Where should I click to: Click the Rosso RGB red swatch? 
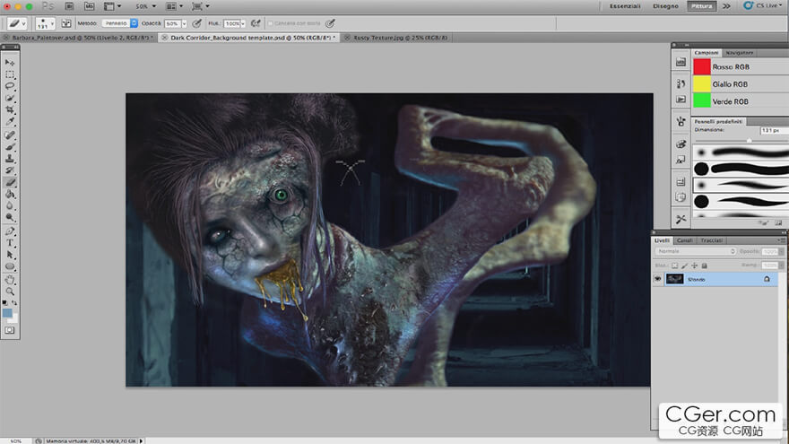(x=701, y=66)
